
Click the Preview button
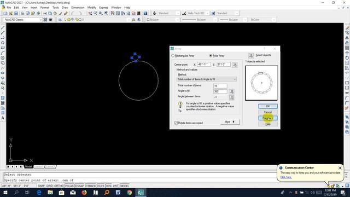click(x=268, y=118)
